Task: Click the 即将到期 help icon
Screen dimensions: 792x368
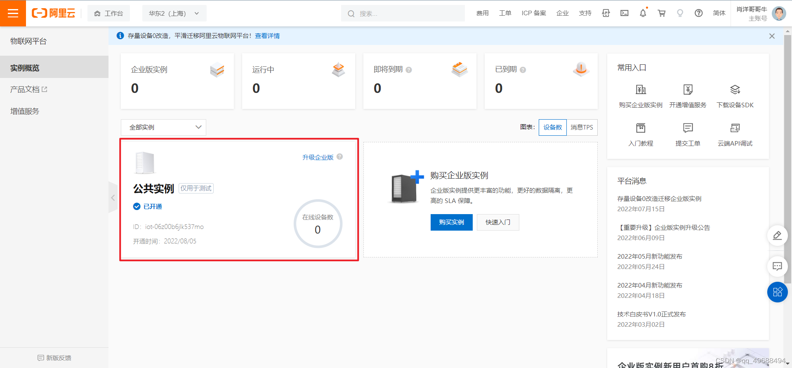Action: pyautogui.click(x=409, y=70)
